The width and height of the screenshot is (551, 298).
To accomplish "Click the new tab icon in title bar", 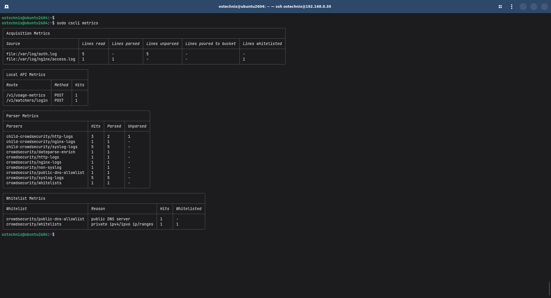I will click(7, 7).
